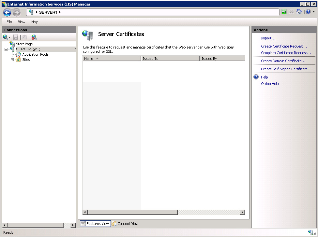Click the Server Certificates feature icon
This screenshot has width=318, height=237.
pos(88,35)
